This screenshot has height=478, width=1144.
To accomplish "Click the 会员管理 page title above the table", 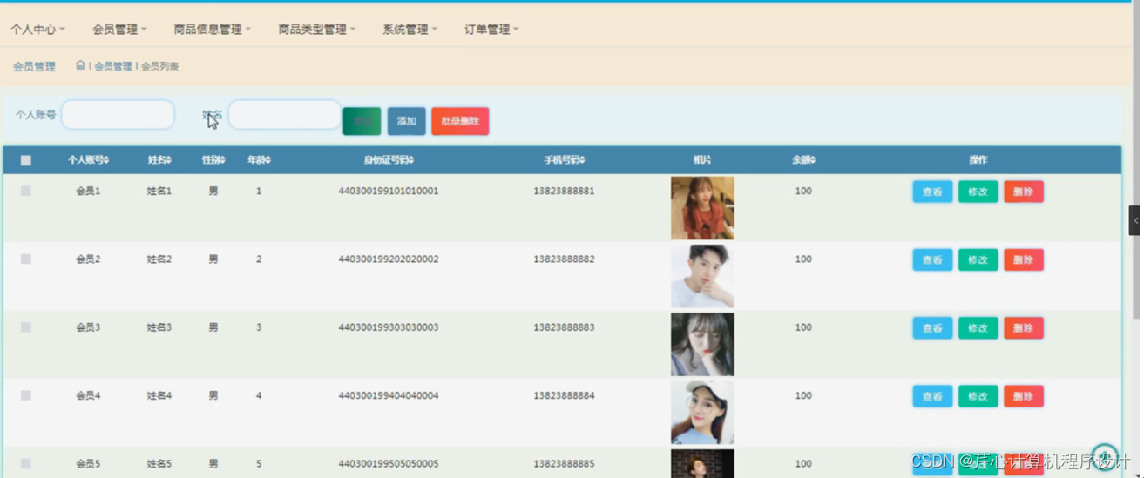I will [x=34, y=66].
